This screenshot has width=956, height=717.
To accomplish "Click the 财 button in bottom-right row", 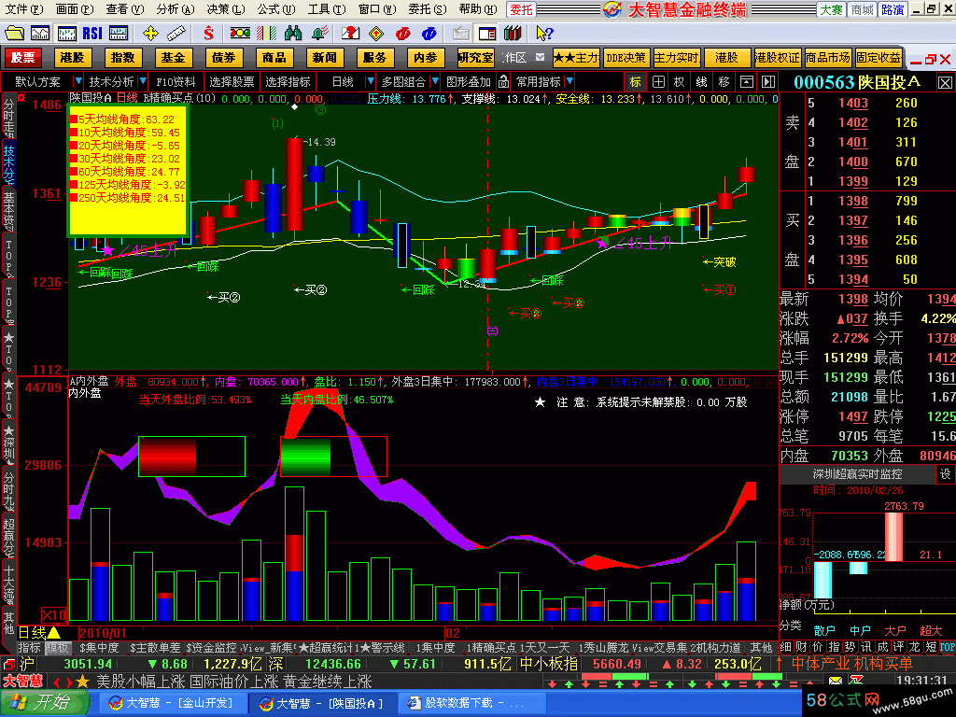I will click(801, 648).
